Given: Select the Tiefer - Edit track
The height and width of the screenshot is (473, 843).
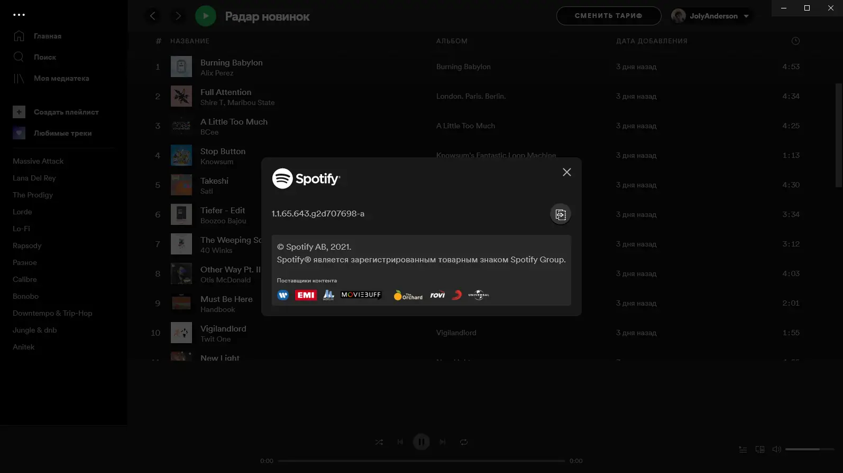Looking at the screenshot, I should [x=223, y=210].
